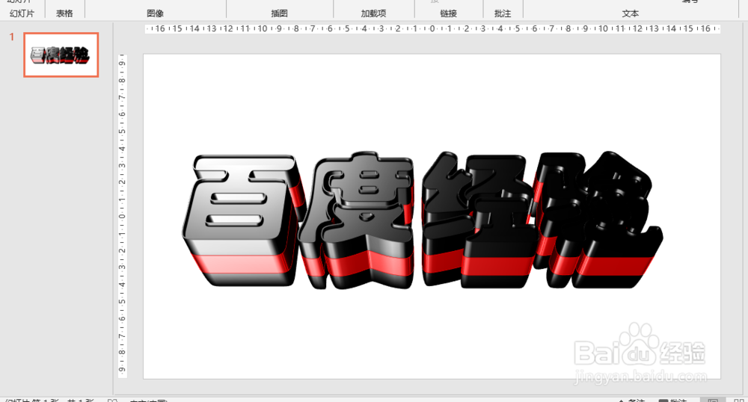Viewport: 748px width, 402px height.
Task: Click slide number 1 in thumbnail pane
Action: 12,37
